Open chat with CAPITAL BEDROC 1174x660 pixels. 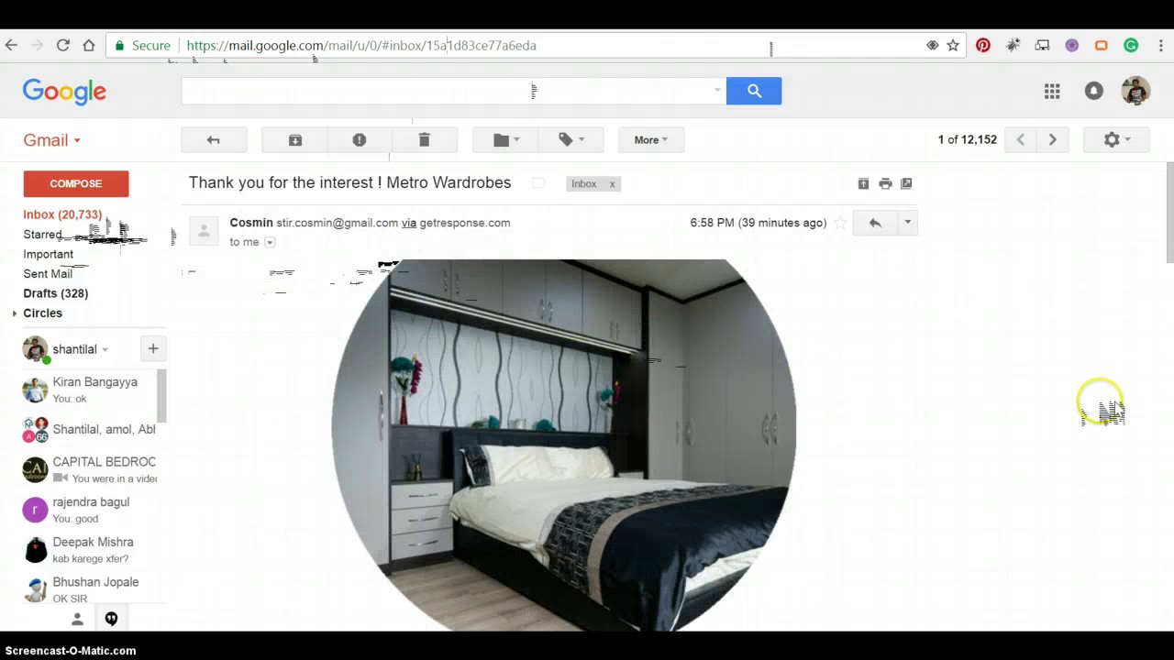click(x=90, y=469)
